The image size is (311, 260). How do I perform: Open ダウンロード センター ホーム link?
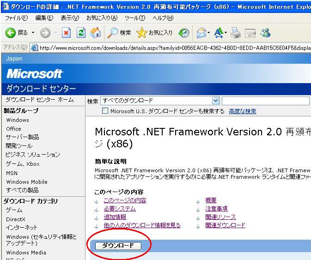40,100
